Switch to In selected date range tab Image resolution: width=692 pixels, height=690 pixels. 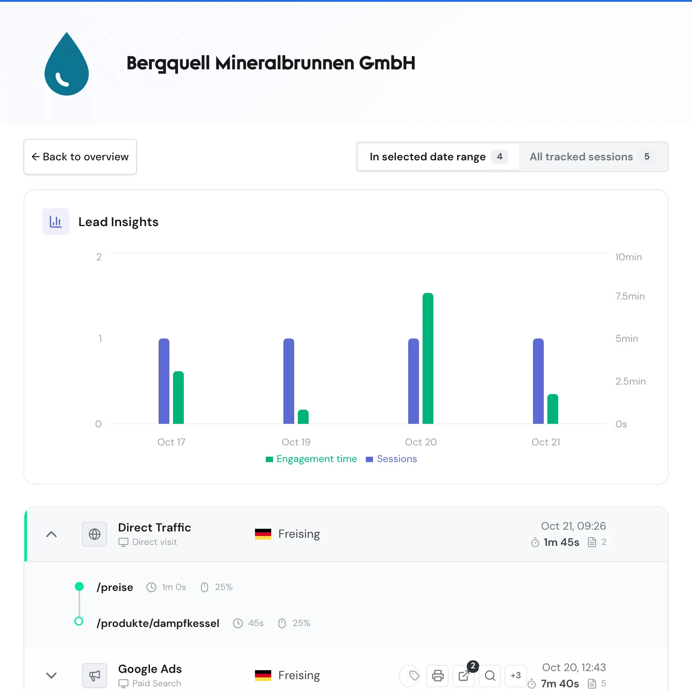pos(438,157)
